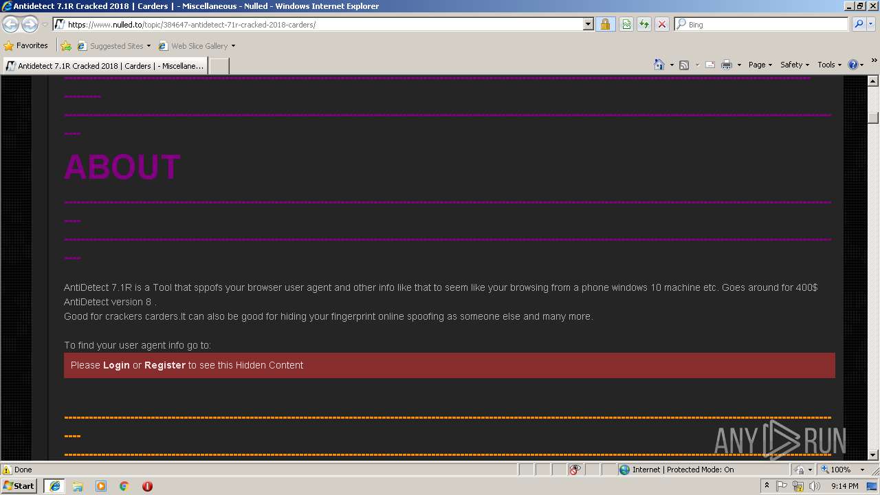
Task: Click the ABOUT heading text
Action: coord(122,167)
